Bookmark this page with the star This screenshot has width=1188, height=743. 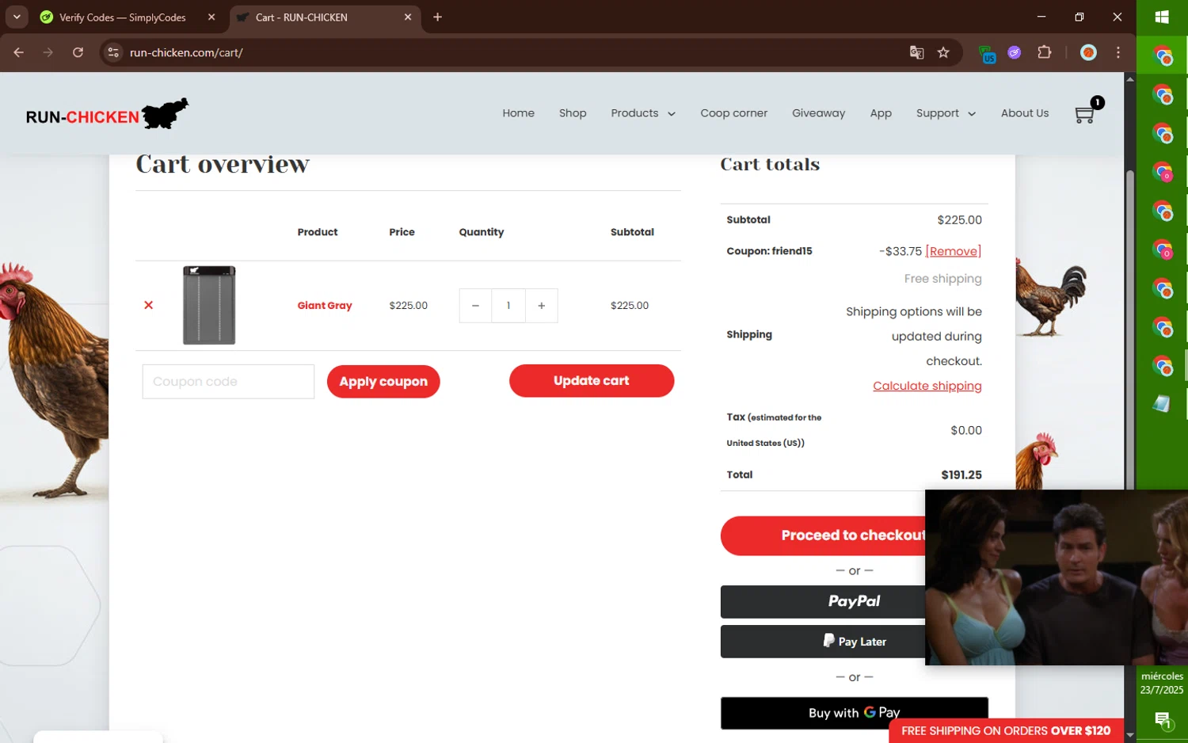[943, 52]
